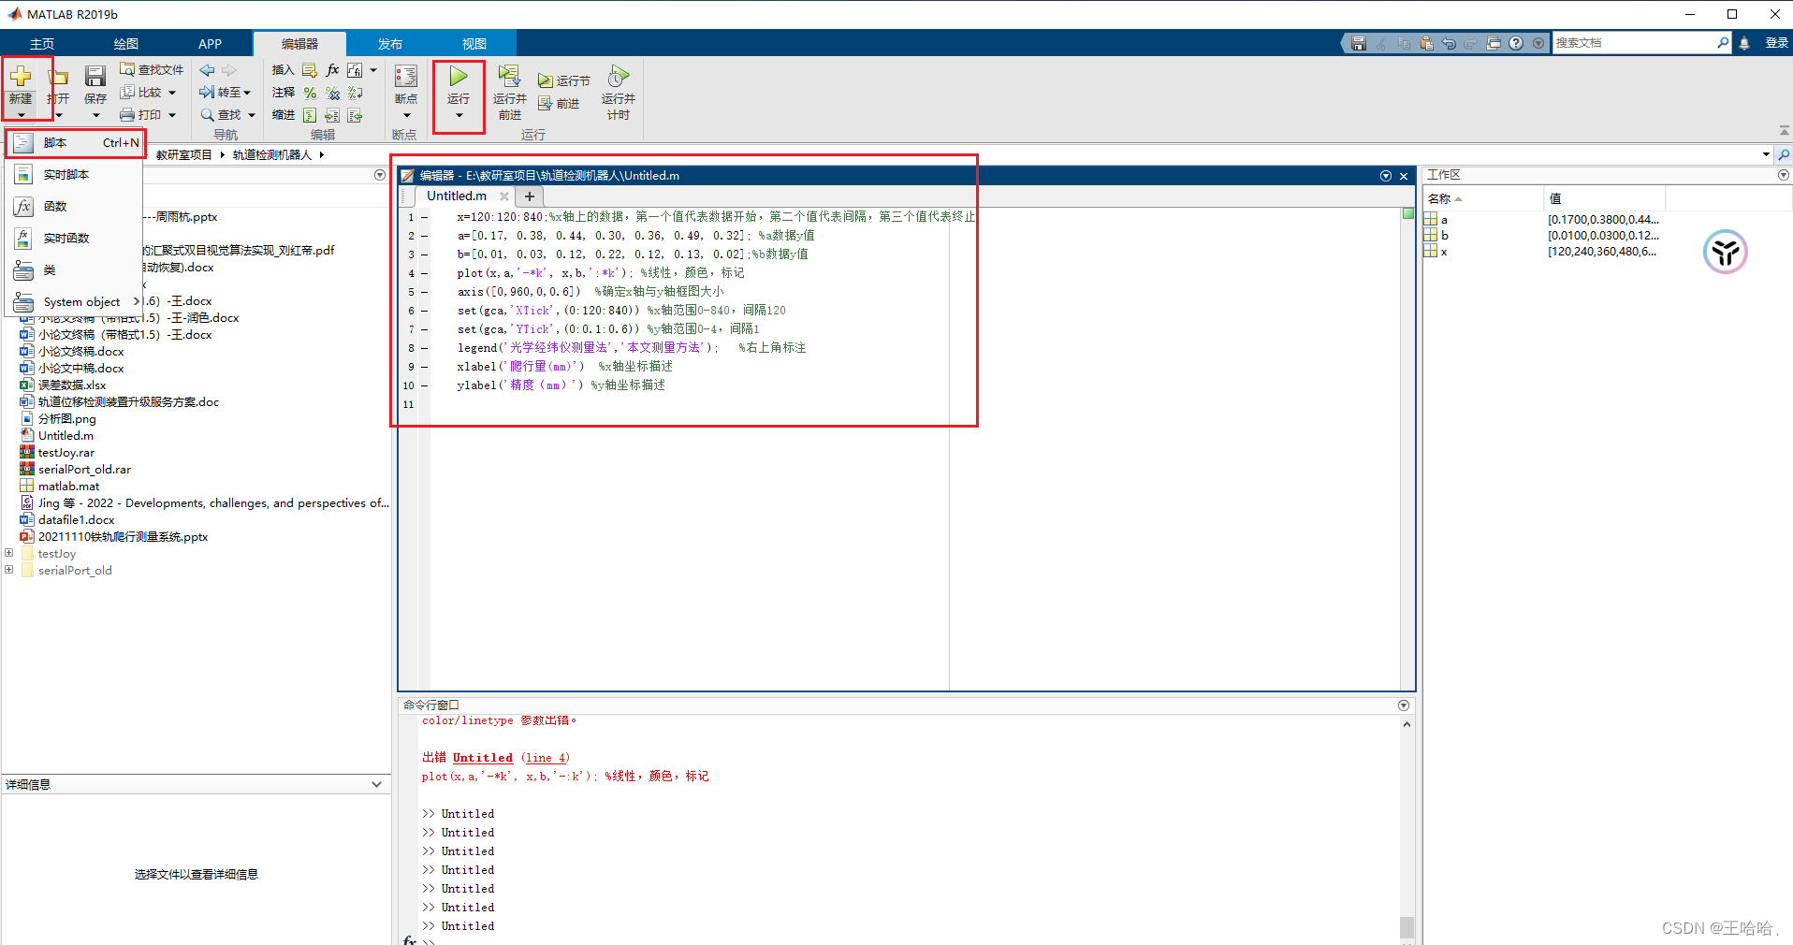Click quick access save icon in title toolbar
This screenshot has height=945, width=1793.
[x=1359, y=43]
